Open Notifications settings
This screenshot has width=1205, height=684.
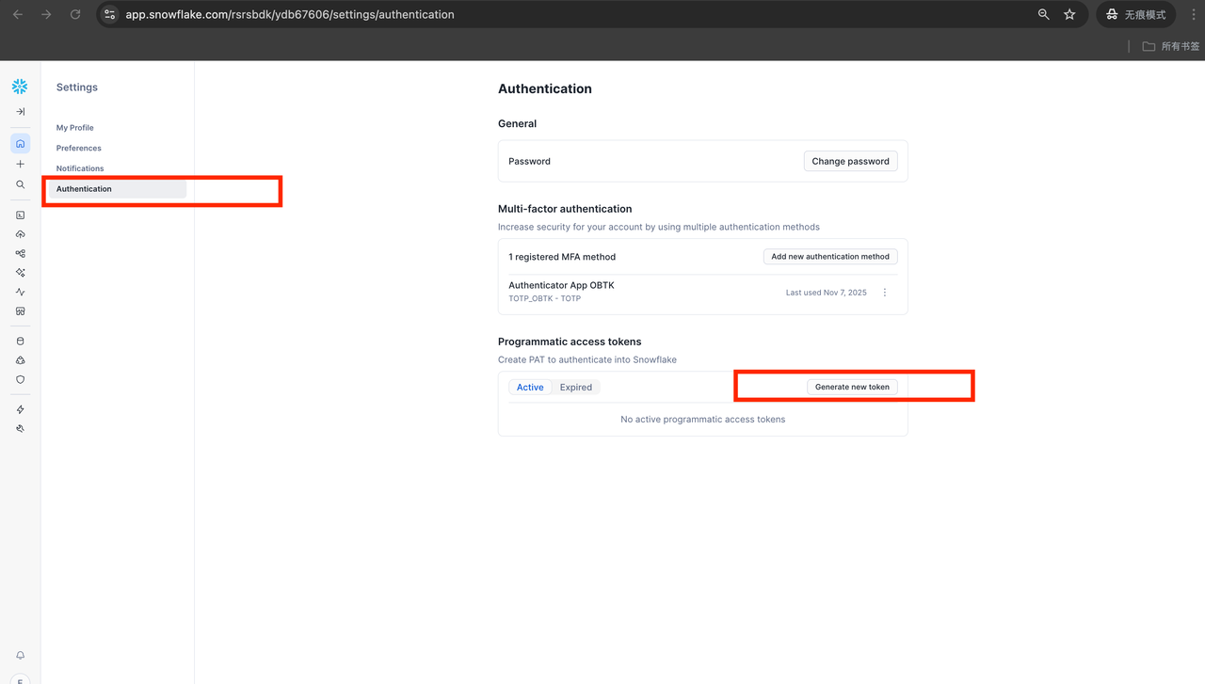pos(80,168)
